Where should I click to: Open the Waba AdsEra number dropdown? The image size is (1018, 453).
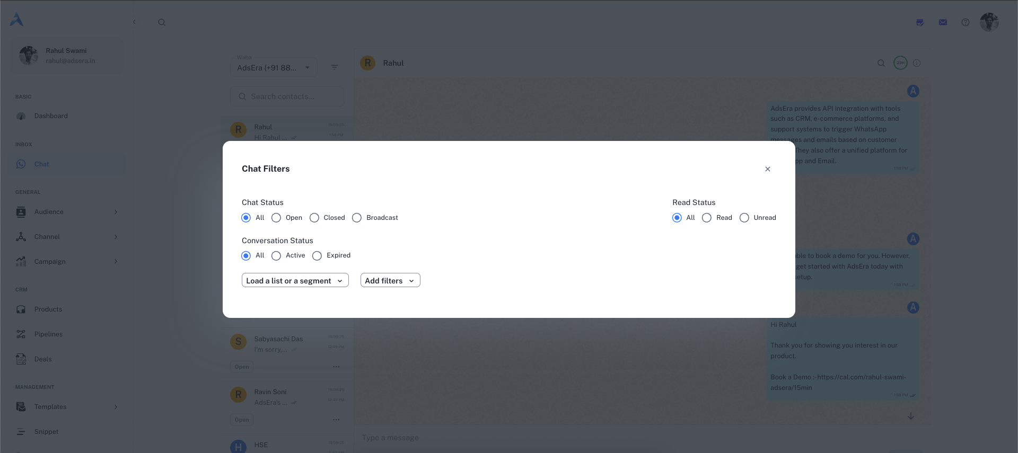[274, 68]
